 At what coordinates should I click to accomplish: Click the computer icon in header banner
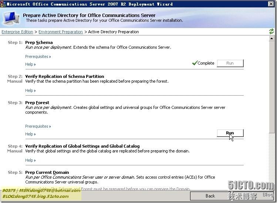11,18
